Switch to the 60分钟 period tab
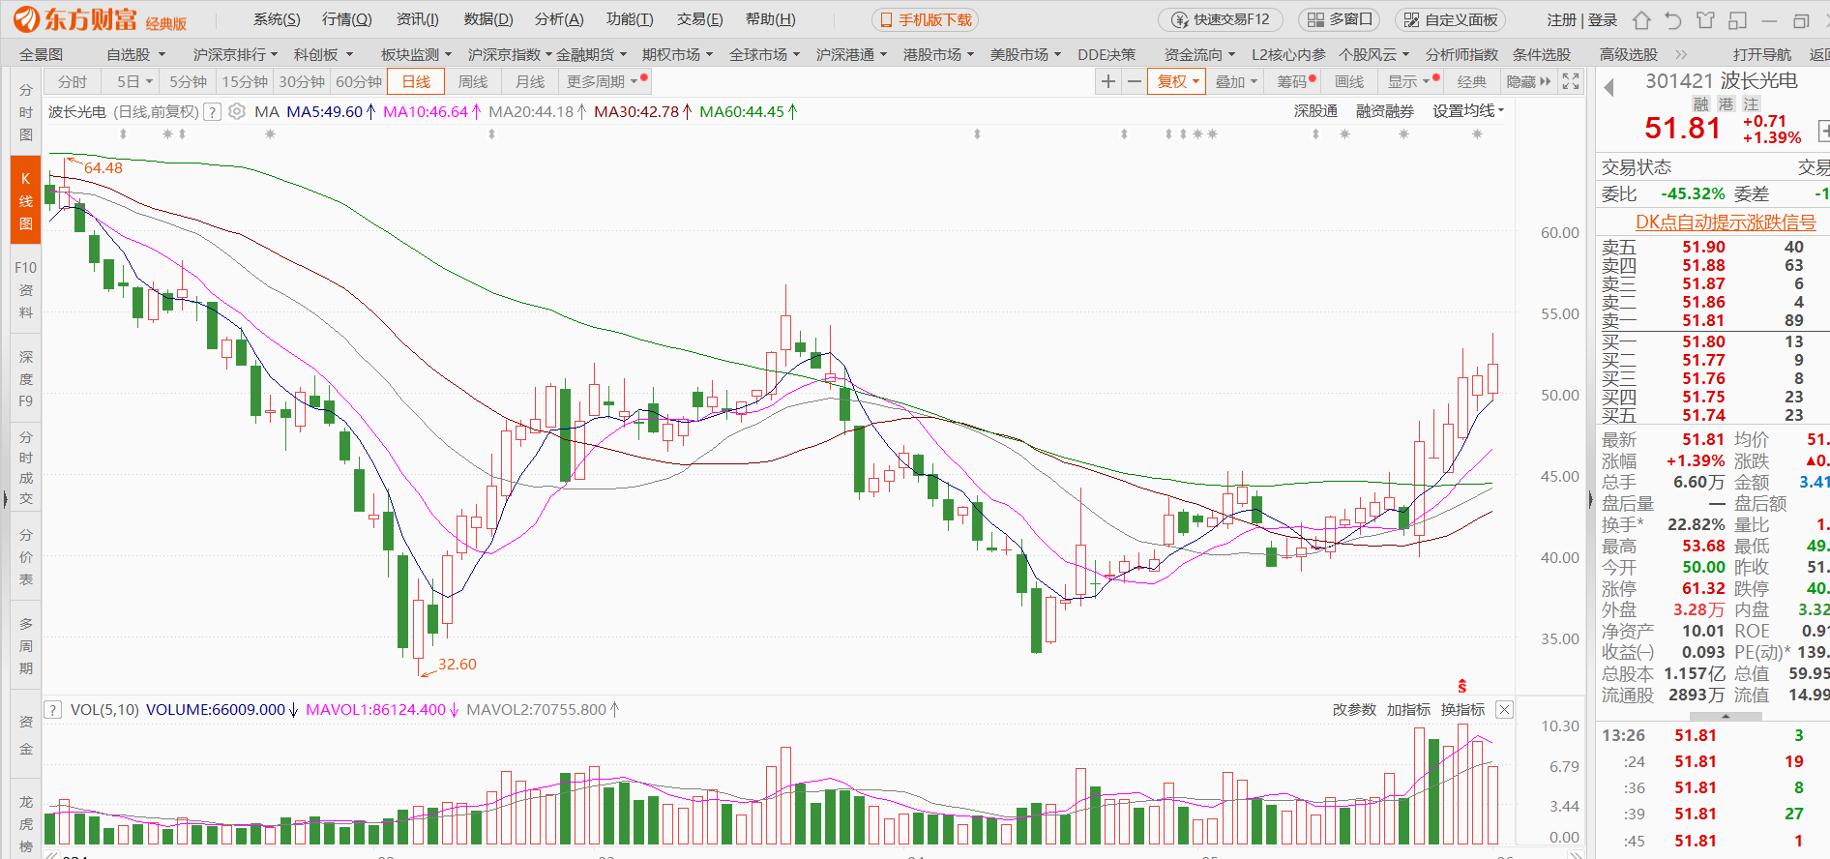 359,82
